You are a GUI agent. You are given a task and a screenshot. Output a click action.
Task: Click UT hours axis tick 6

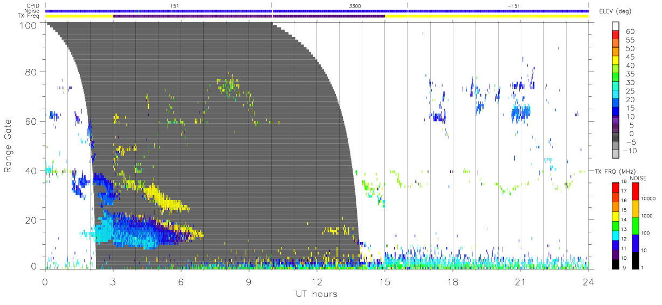[181, 281]
